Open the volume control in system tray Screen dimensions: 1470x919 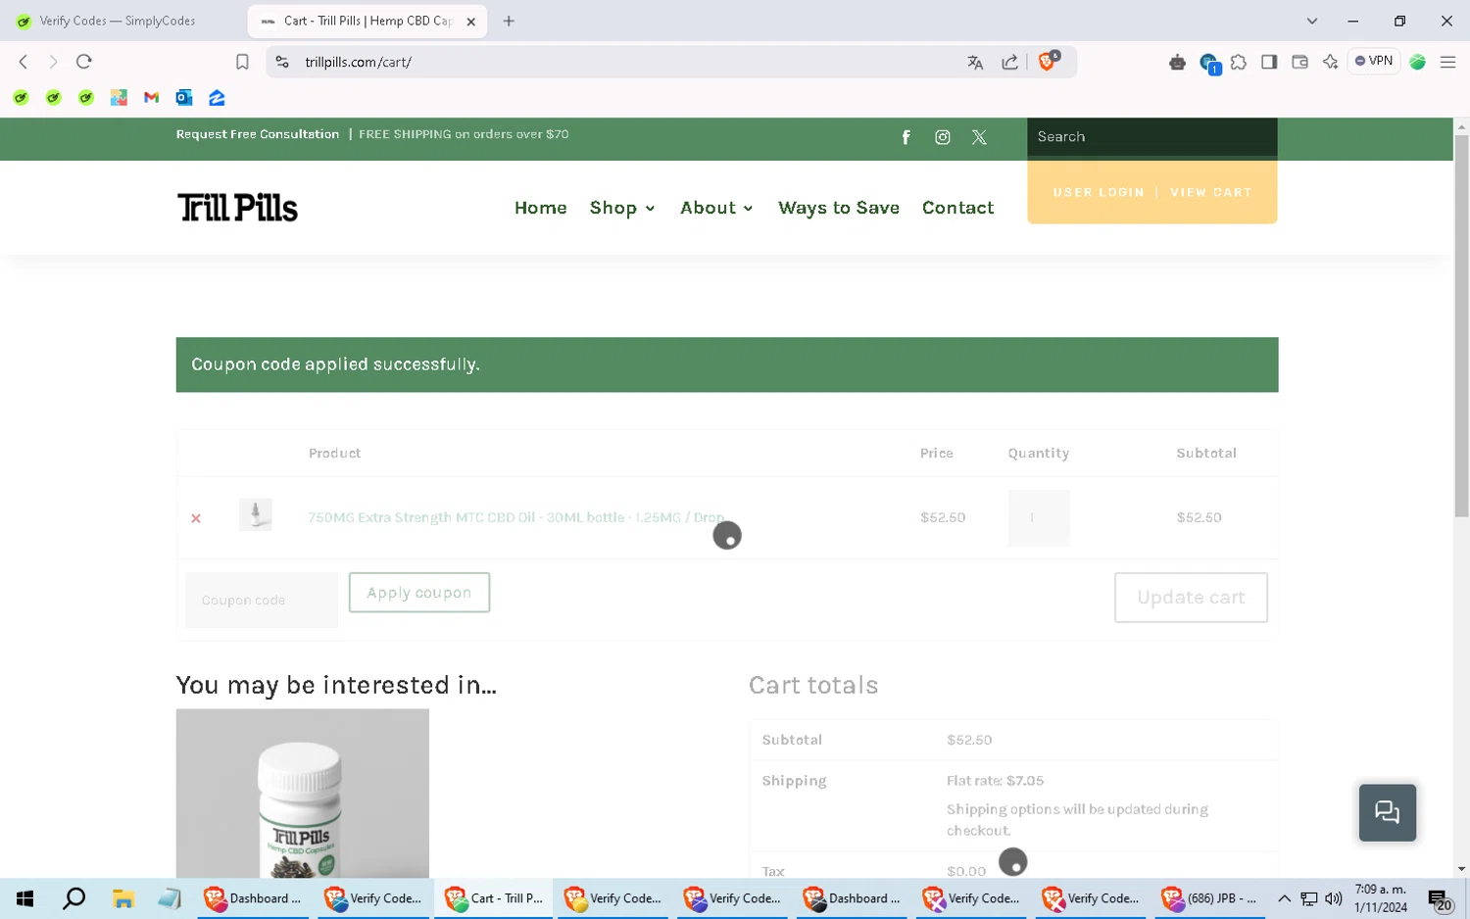click(x=1334, y=898)
